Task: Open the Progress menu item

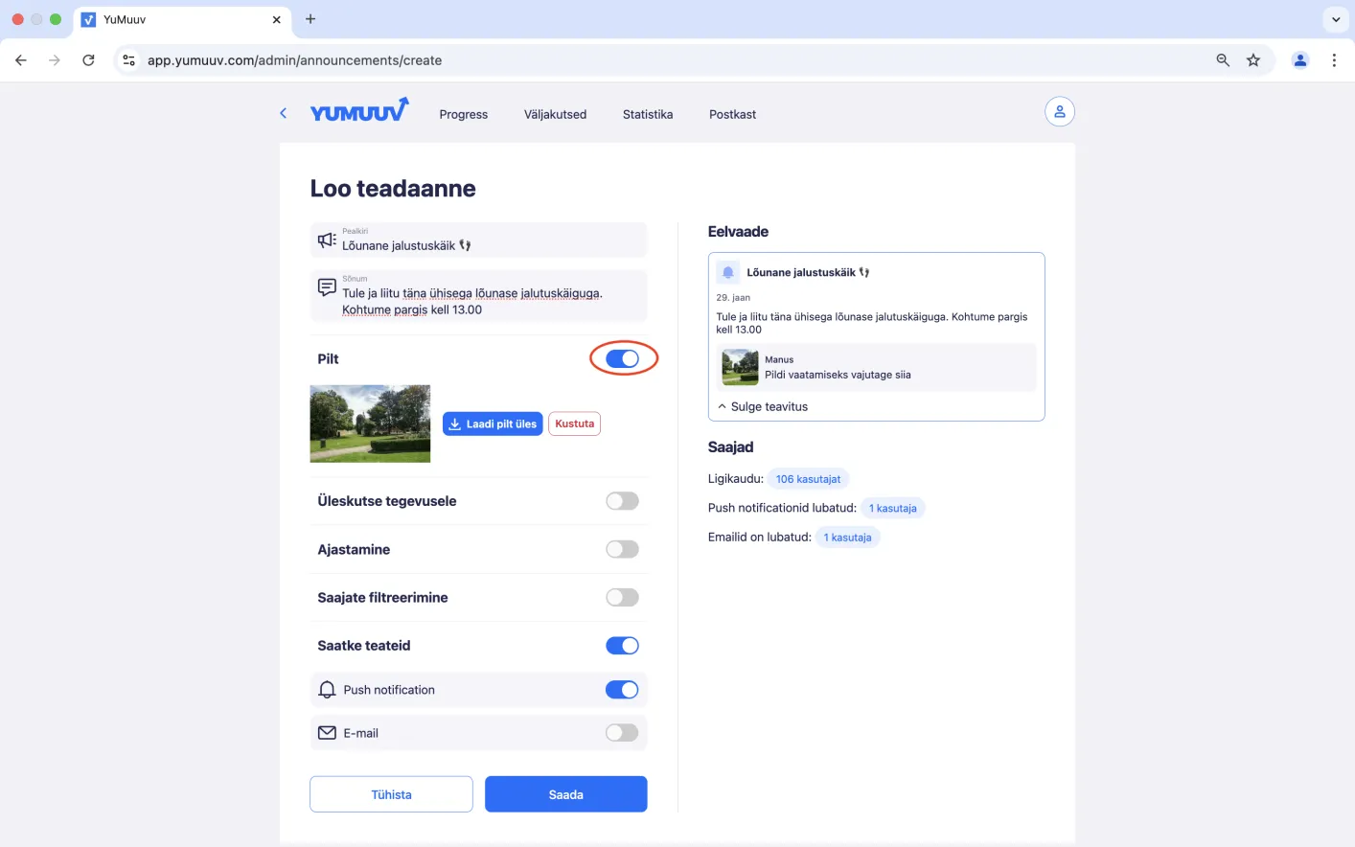Action: point(464,114)
